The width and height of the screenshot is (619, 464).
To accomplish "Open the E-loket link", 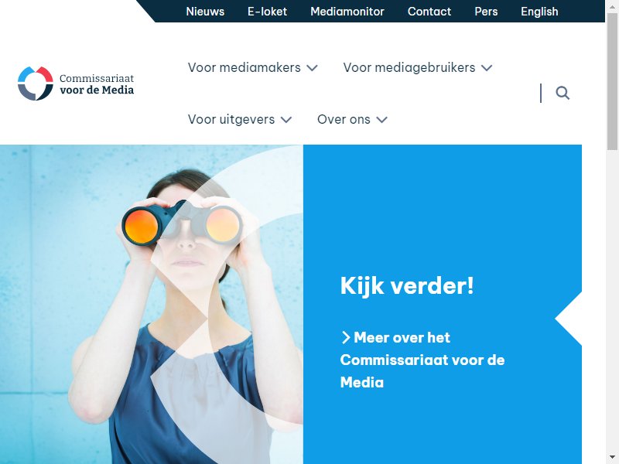I will click(267, 12).
